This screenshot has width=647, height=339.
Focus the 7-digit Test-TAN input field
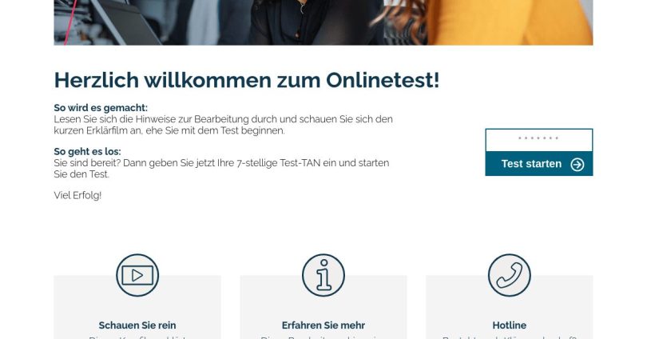point(539,140)
